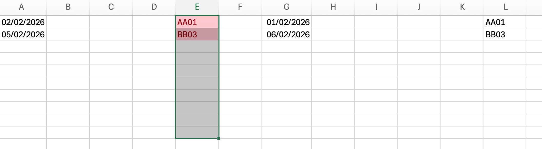The width and height of the screenshot is (542, 149).
Task: Click cell containing 06/02/2026
Action: pyautogui.click(x=287, y=34)
